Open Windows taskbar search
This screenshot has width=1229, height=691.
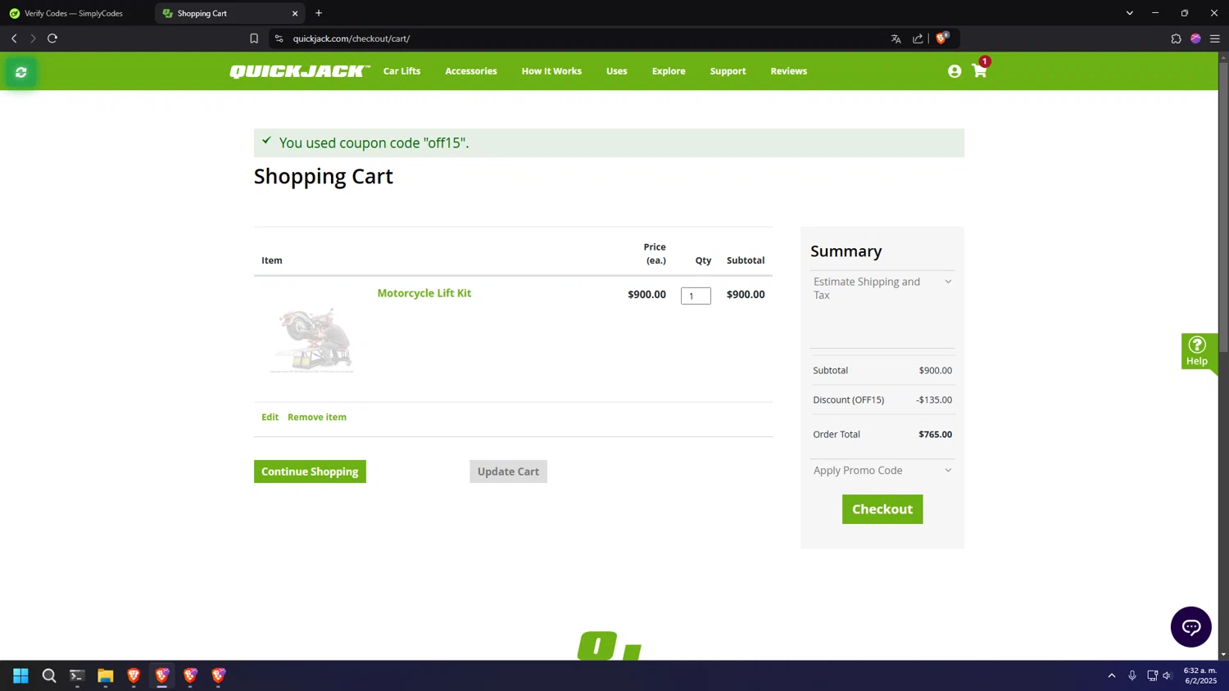[49, 675]
